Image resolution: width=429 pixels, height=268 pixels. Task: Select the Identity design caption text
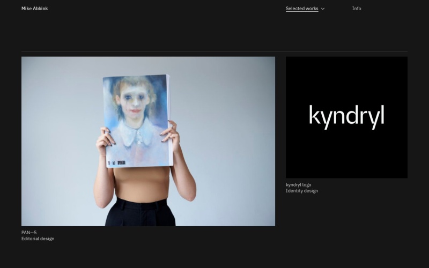(x=301, y=191)
